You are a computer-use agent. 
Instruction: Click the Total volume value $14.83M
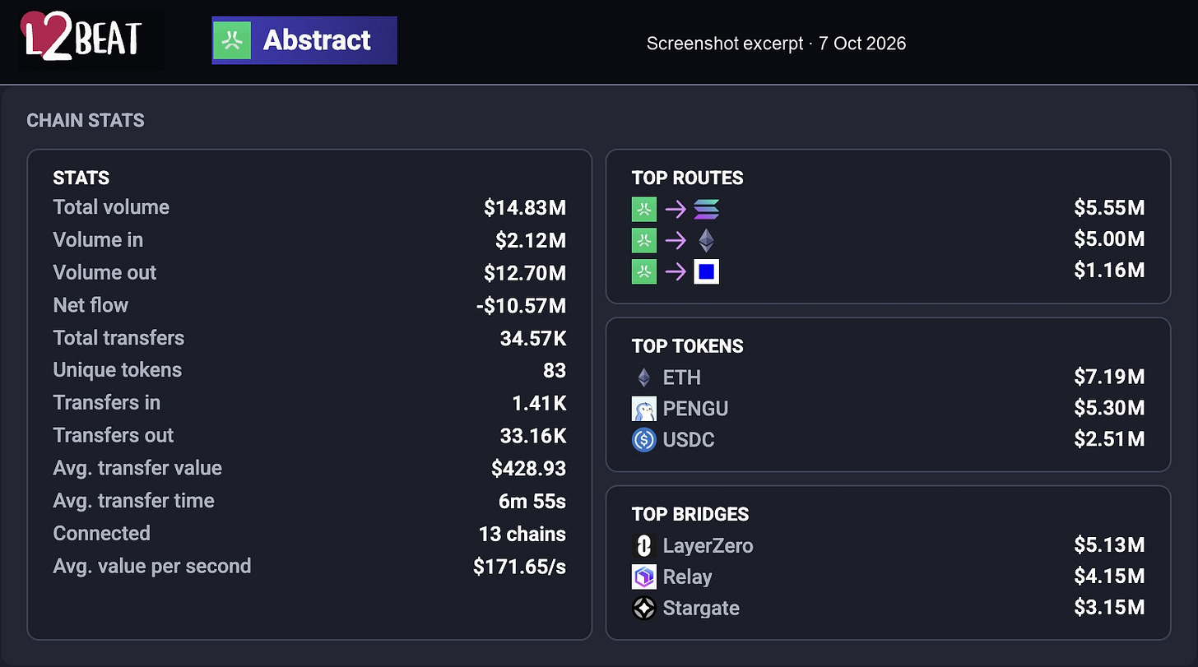coord(525,207)
